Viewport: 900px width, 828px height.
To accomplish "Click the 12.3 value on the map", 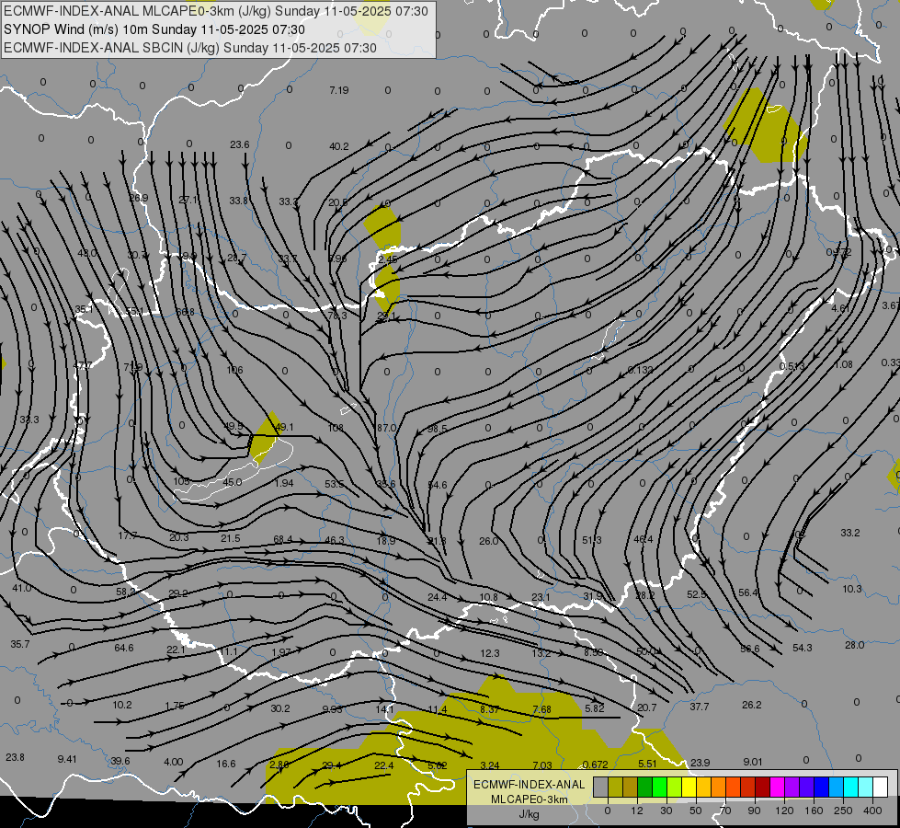I will tap(490, 653).
